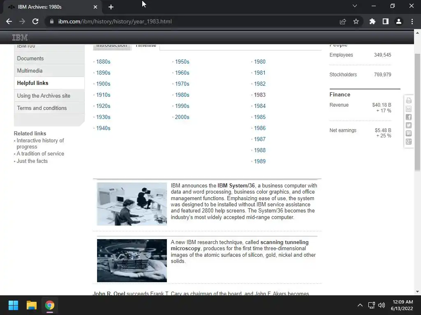Share page on LinkedIn
421x315 pixels.
pos(409,133)
